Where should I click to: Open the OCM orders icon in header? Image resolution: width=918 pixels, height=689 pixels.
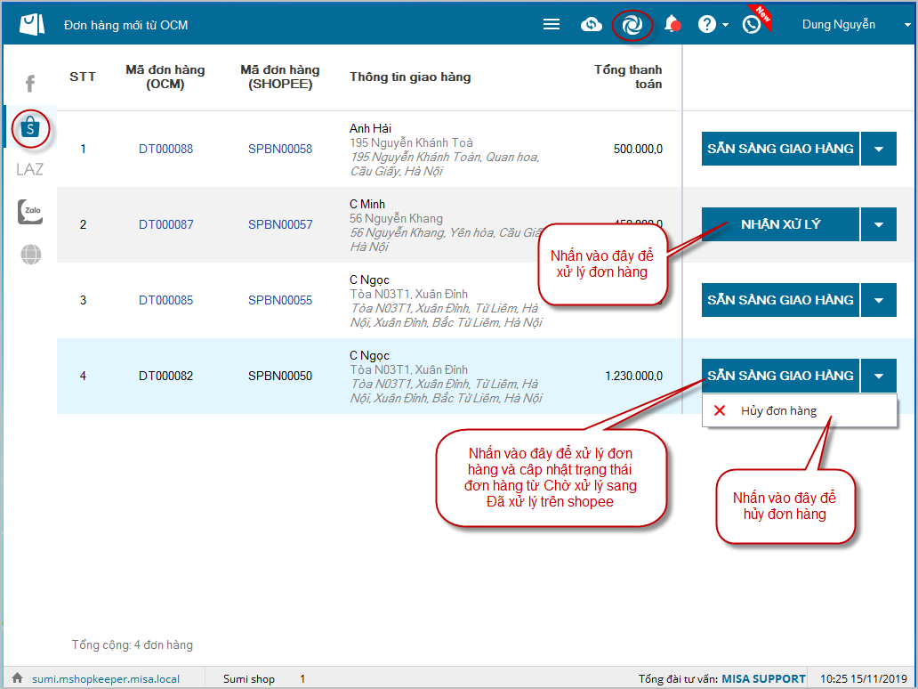point(632,25)
